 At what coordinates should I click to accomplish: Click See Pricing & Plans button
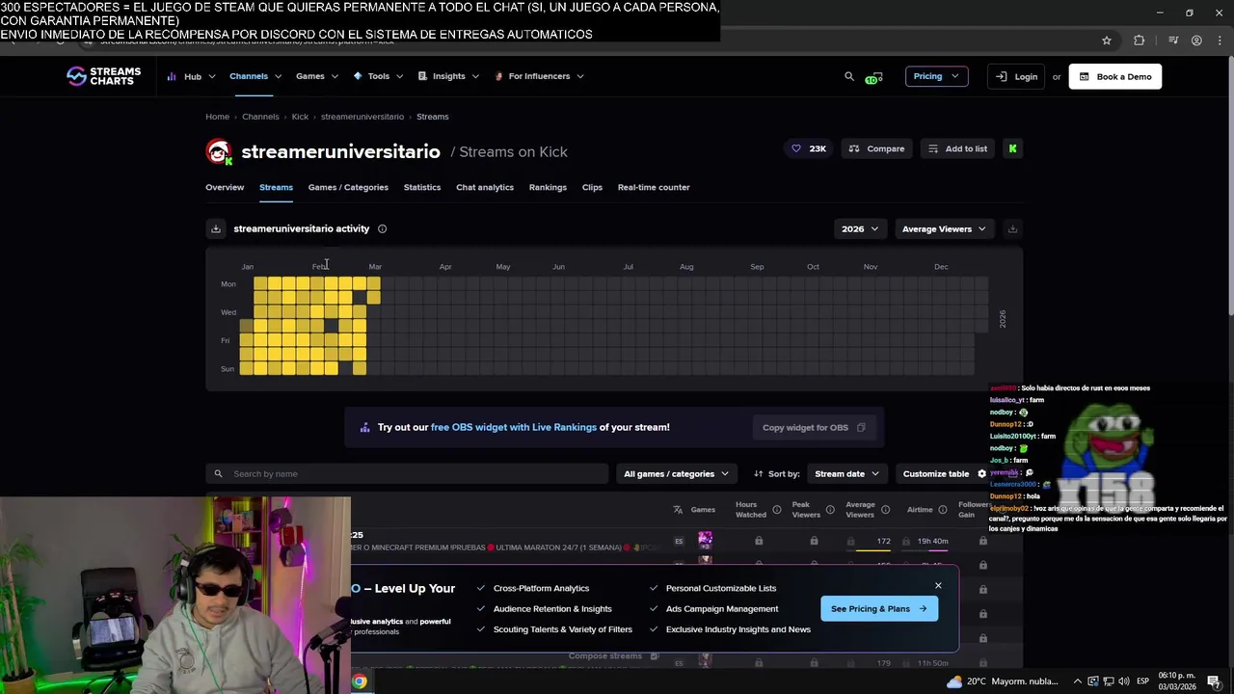point(879,608)
